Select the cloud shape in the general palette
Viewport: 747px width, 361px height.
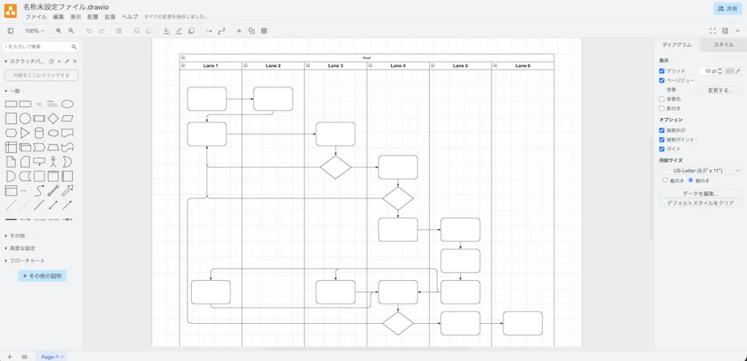tap(53, 133)
